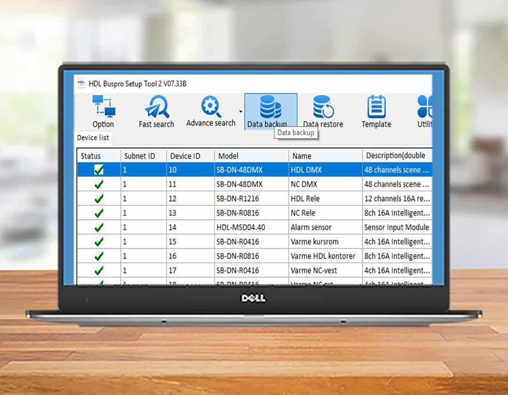Click the Description(double column header

click(x=397, y=156)
